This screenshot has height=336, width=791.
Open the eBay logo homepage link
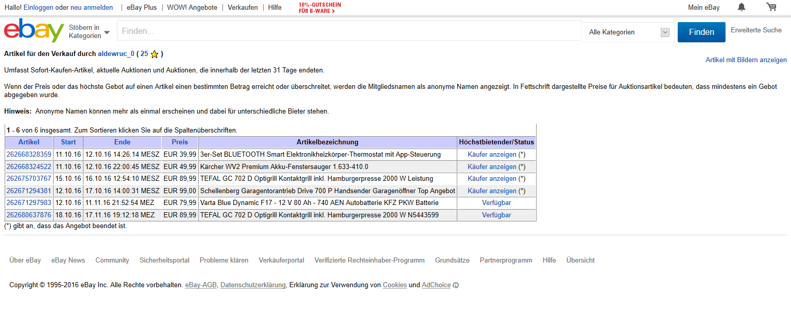click(34, 30)
